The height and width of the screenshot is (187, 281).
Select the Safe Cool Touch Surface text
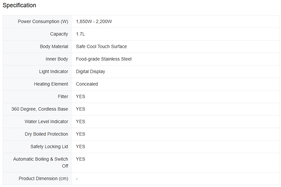101,46
